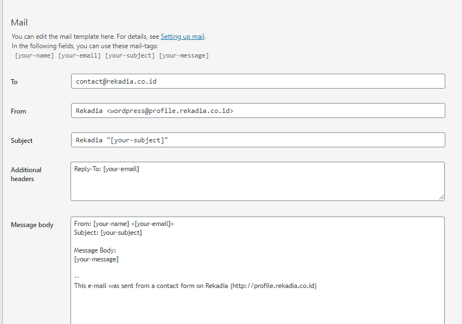
Task: Click the "This e-mail was sent" signature line
Action: (x=195, y=286)
